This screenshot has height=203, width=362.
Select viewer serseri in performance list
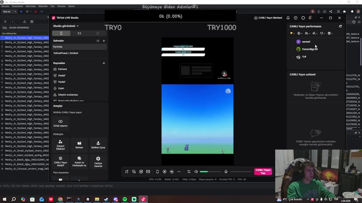pos(306,42)
